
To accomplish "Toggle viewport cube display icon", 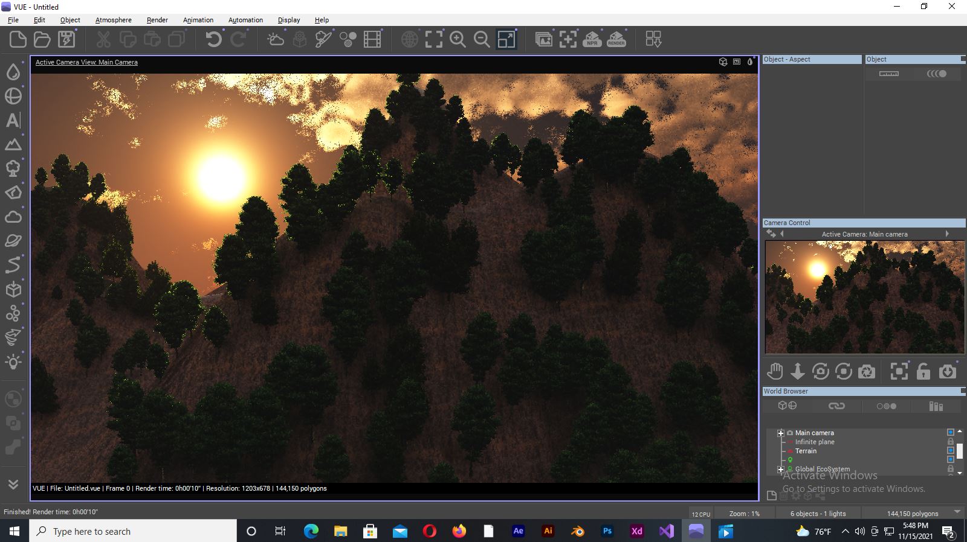I will pyautogui.click(x=723, y=62).
